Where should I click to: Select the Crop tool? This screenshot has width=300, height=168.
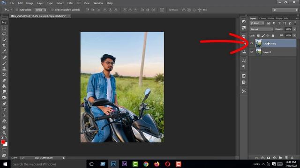(x=4, y=46)
